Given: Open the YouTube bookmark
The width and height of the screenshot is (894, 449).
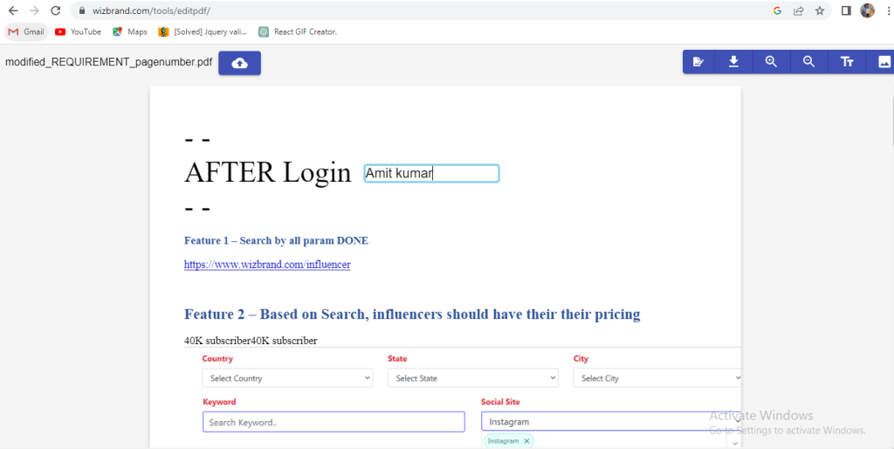Looking at the screenshot, I should pos(78,31).
